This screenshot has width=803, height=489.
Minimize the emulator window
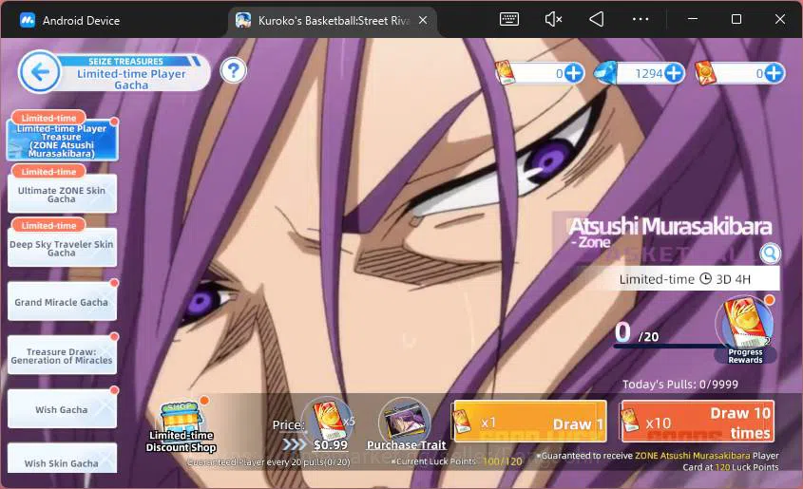coord(693,19)
